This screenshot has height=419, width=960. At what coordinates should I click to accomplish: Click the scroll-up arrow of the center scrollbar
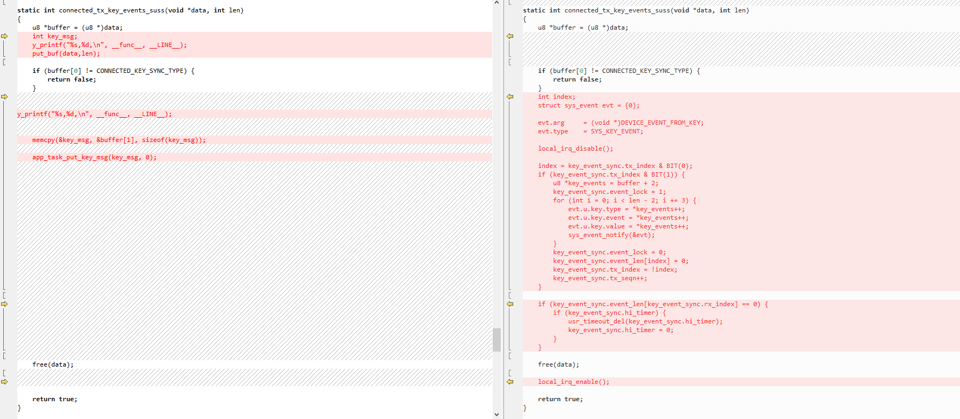(x=497, y=3)
